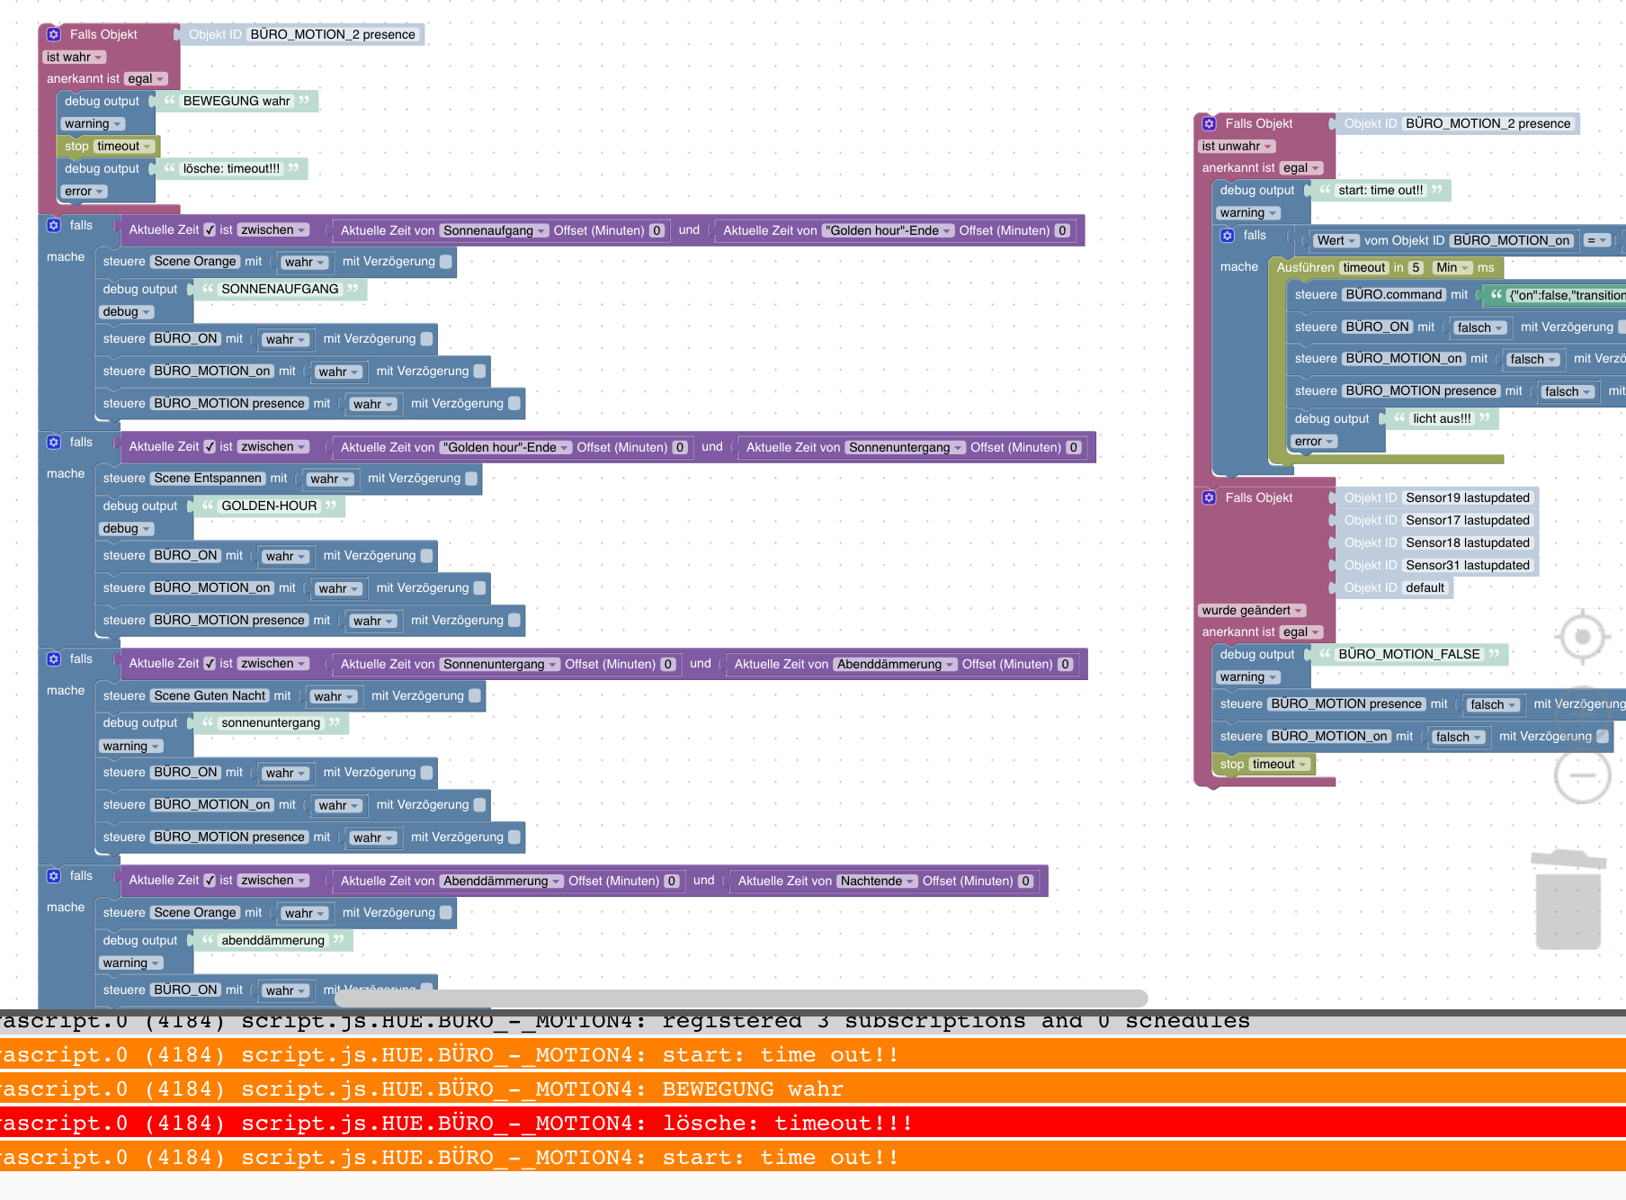
Task: Open the ist unwahr dropdown
Action: pos(1237,146)
